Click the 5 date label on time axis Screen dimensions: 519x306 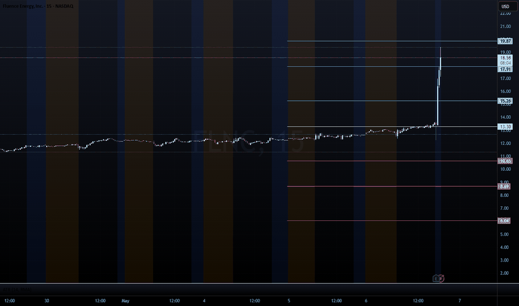[288, 300]
